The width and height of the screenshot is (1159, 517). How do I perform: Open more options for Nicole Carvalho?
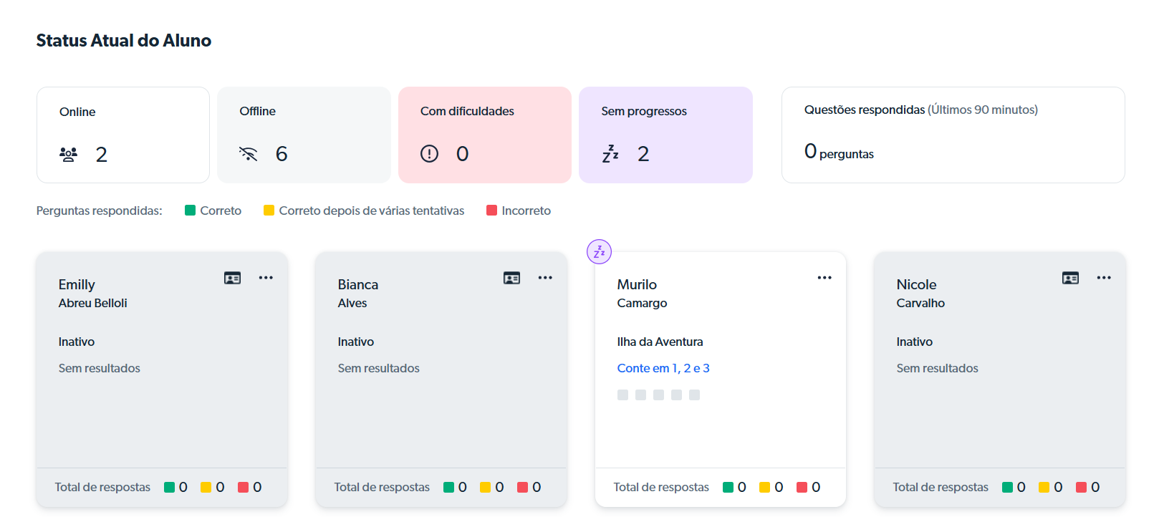[1104, 278]
